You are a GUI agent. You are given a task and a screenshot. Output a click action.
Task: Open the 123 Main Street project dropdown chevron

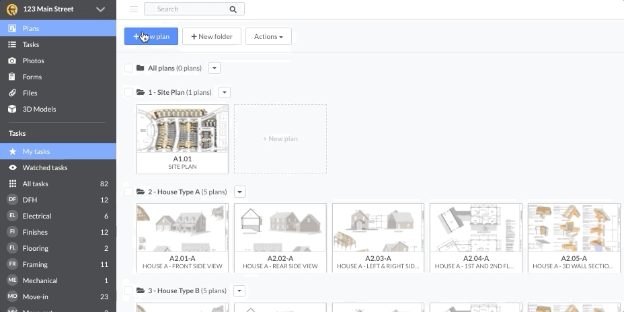(100, 9)
